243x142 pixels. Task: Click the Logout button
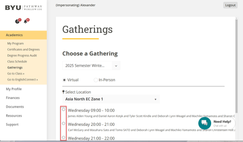(230, 5)
